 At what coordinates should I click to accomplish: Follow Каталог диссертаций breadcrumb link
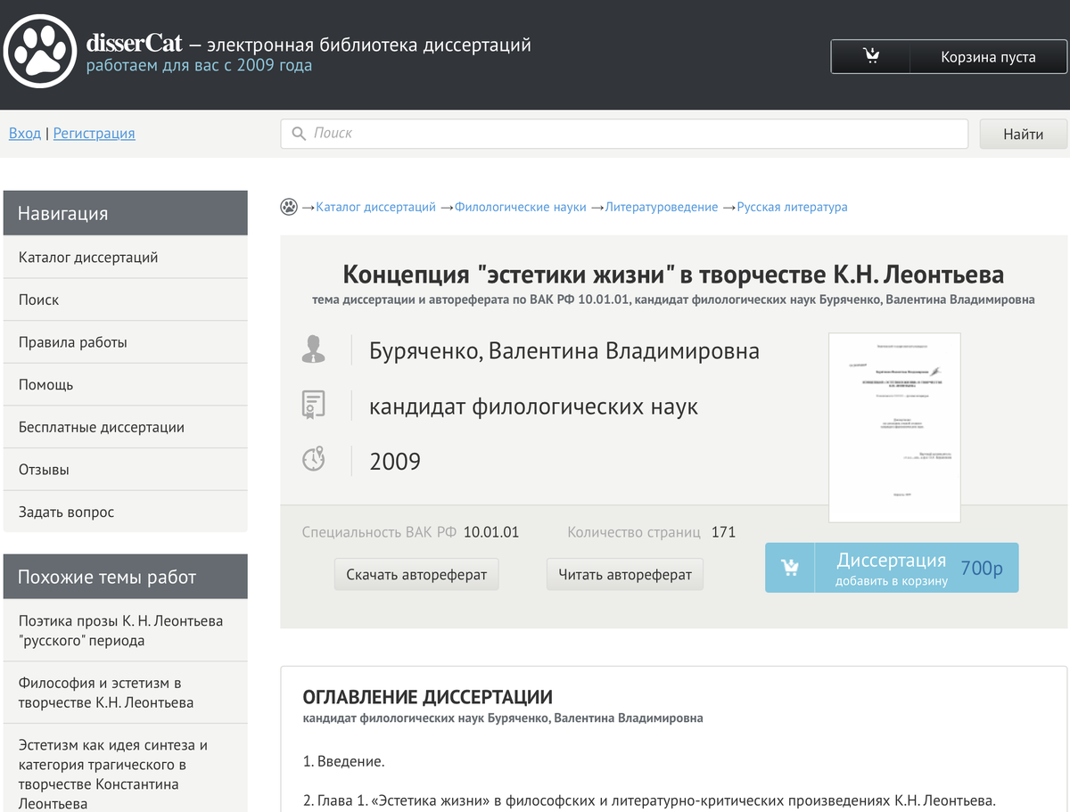(375, 207)
